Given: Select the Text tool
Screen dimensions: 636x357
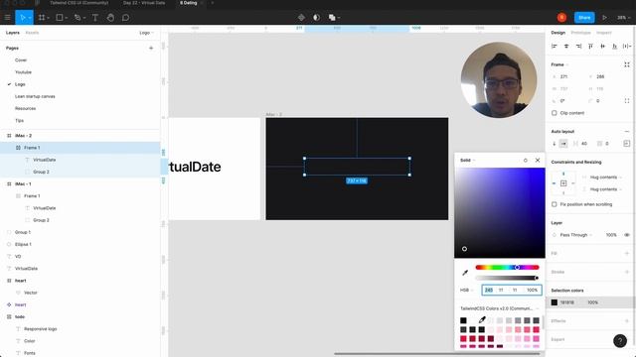Looking at the screenshot, I should click(95, 18).
